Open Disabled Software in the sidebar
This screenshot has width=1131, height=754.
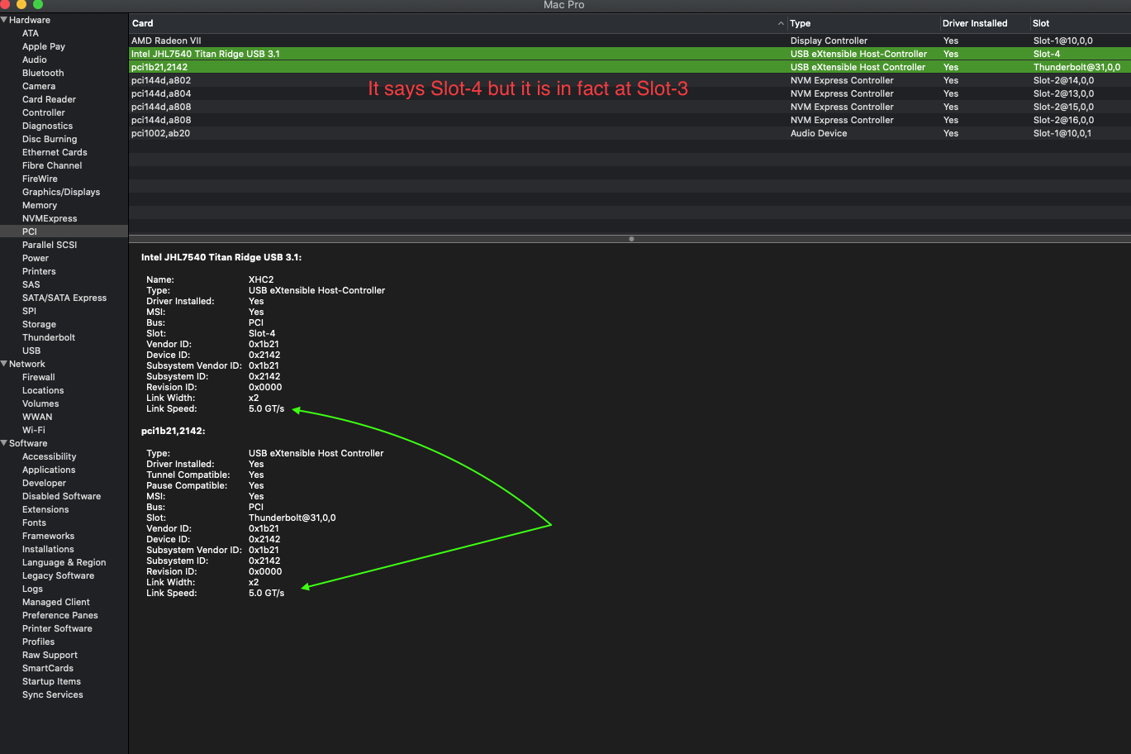[x=61, y=496]
